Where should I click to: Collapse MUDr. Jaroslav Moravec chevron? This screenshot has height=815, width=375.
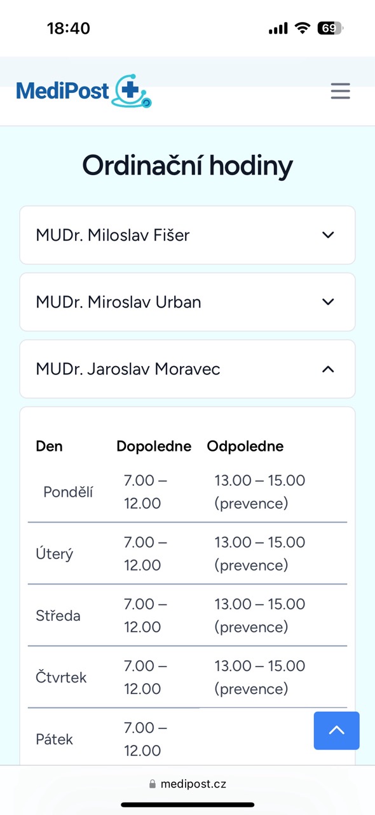(x=328, y=369)
